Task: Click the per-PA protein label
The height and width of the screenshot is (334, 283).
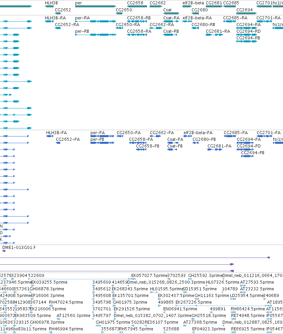Action: [97, 133]
